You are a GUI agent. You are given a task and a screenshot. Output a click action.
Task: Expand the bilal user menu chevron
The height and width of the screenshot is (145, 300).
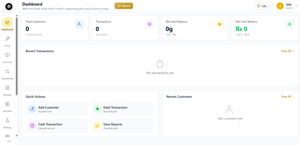[297, 6]
